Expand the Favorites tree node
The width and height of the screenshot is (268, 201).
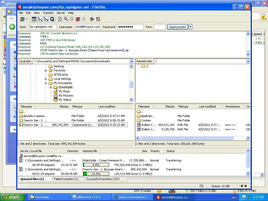46,70
